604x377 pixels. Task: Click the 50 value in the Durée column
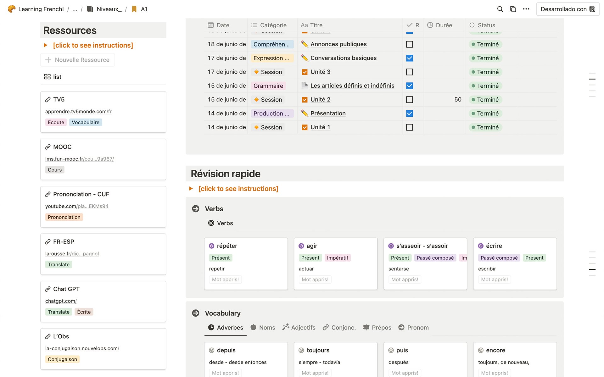(x=458, y=99)
